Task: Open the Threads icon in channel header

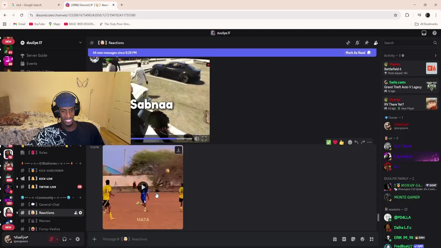Action: tap(348, 43)
